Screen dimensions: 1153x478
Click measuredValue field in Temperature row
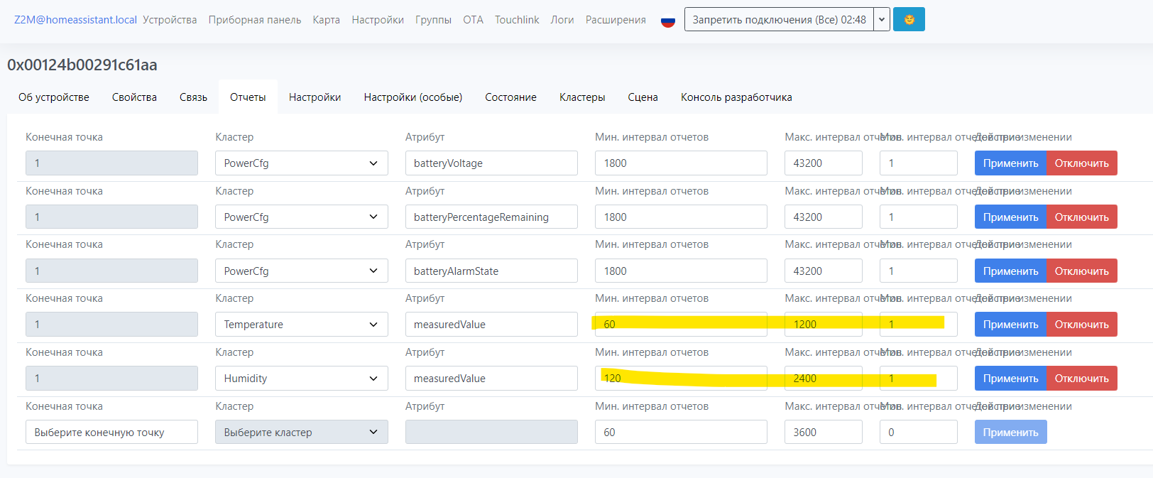[491, 325]
